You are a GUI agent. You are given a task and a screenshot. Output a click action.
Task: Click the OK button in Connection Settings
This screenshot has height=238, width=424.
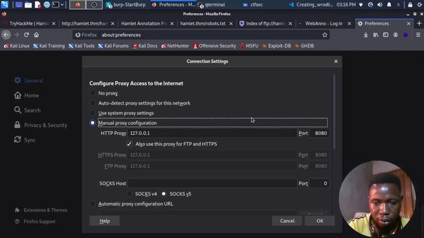point(319,221)
